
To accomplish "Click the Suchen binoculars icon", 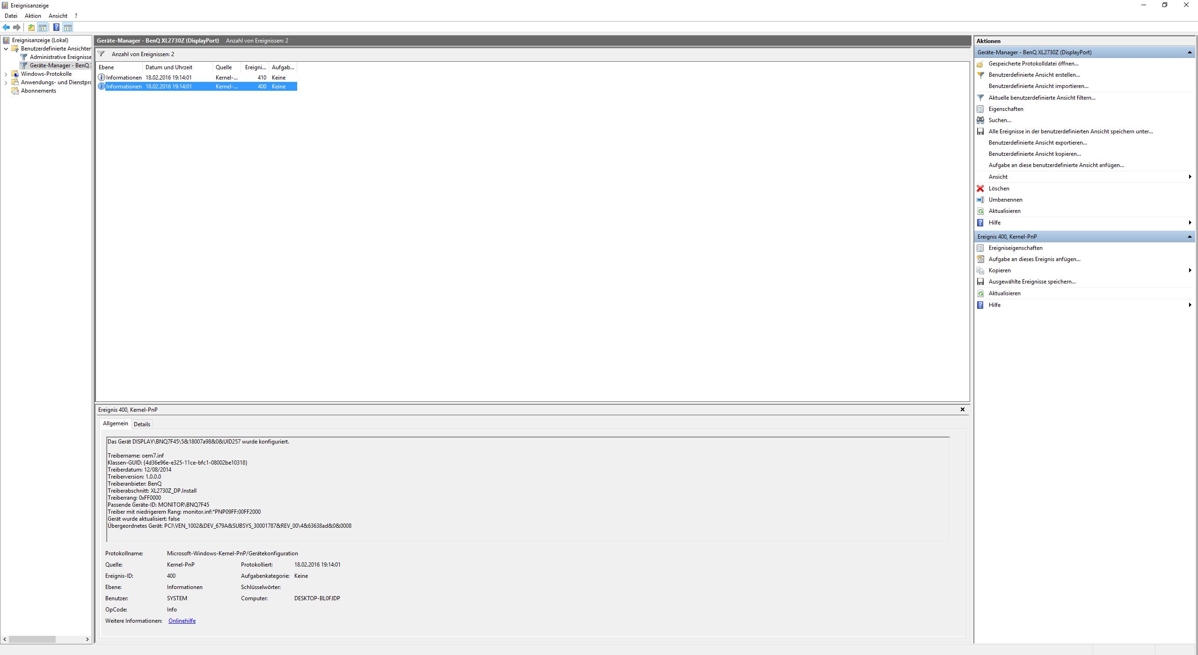I will coord(980,120).
